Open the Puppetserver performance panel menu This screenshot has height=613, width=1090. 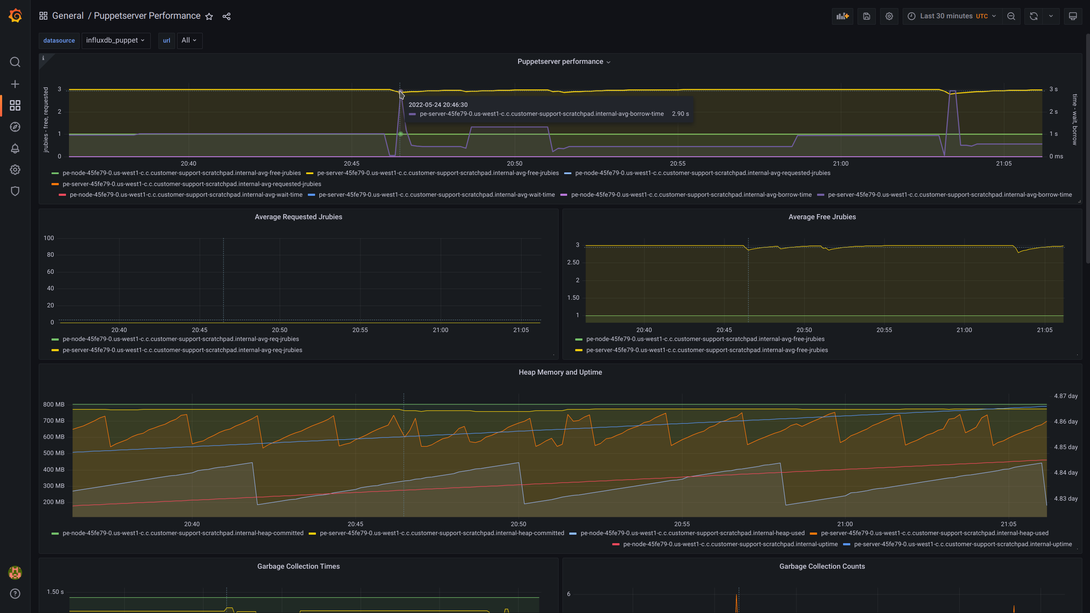pyautogui.click(x=563, y=62)
